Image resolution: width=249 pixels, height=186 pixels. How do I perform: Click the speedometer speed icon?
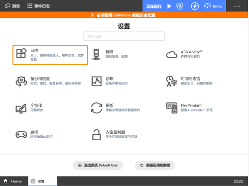pos(207,6)
